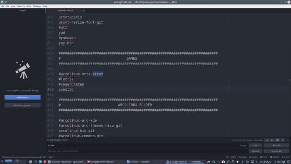Image resolution: width=291 pixels, height=164 pixels.
Task: Click the 'arcolinux-bin-git' line
Action: pos(77,131)
